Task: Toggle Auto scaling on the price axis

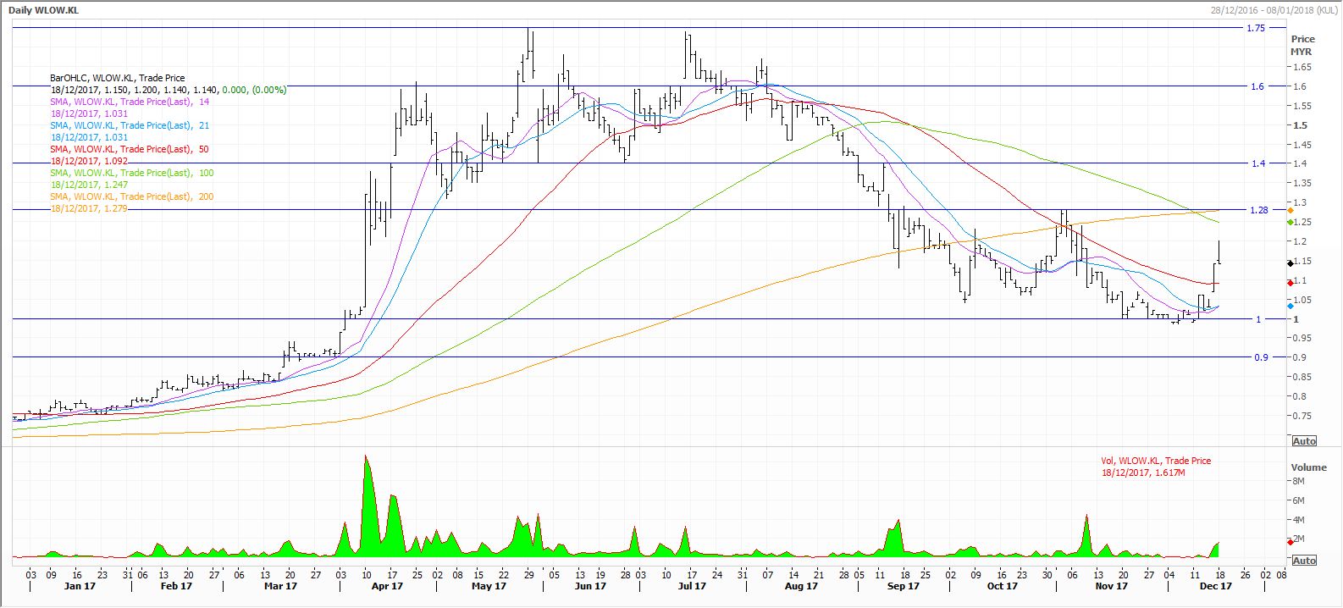Action: 1304,441
